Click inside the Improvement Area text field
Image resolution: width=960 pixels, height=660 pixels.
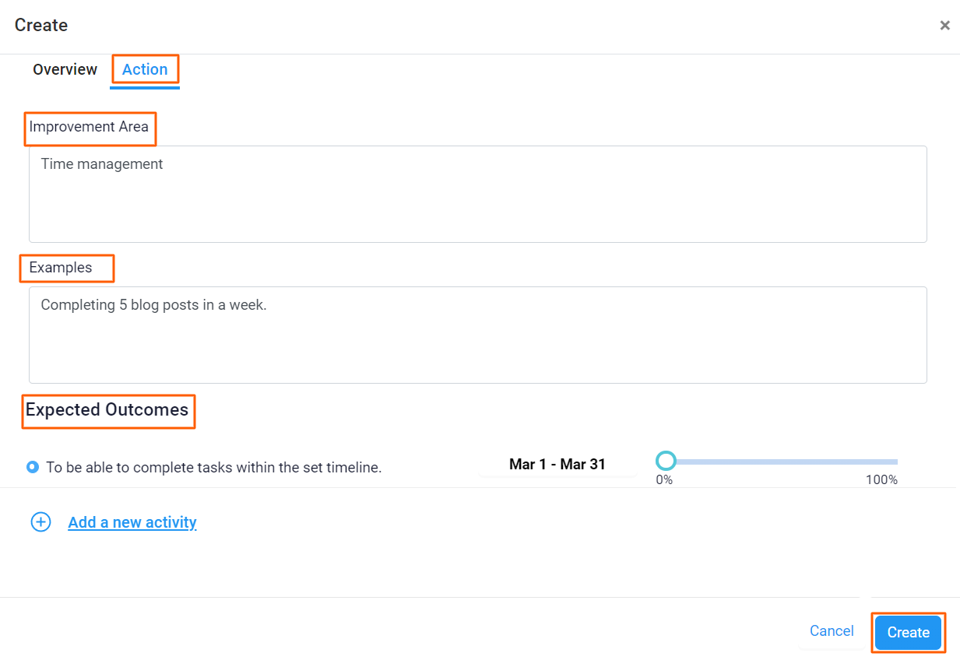[478, 194]
